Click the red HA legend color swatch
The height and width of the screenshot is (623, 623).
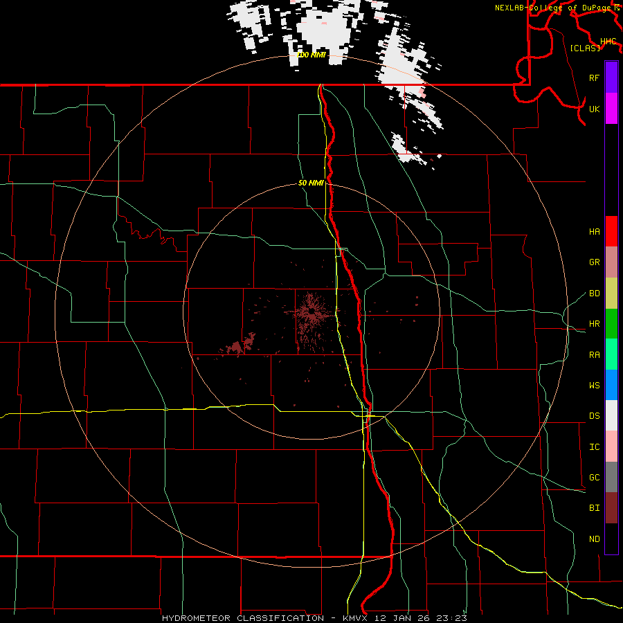[x=611, y=231]
